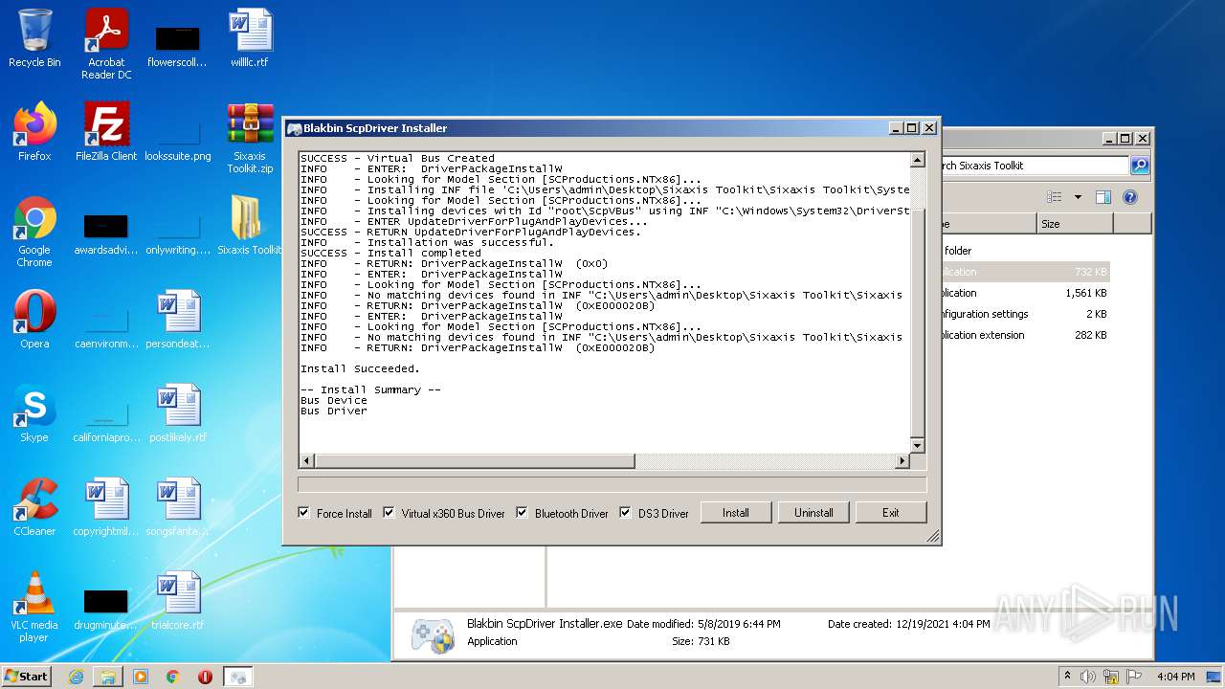Image resolution: width=1225 pixels, height=689 pixels.
Task: Toggle Explorer preview pane button
Action: point(1102,197)
